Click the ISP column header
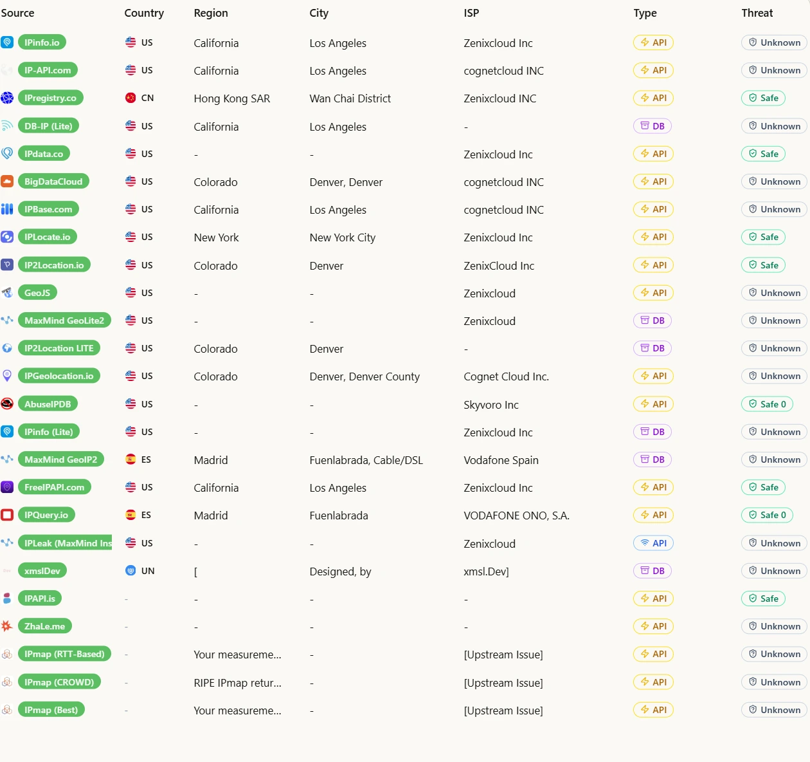The height and width of the screenshot is (762, 810). [x=471, y=13]
